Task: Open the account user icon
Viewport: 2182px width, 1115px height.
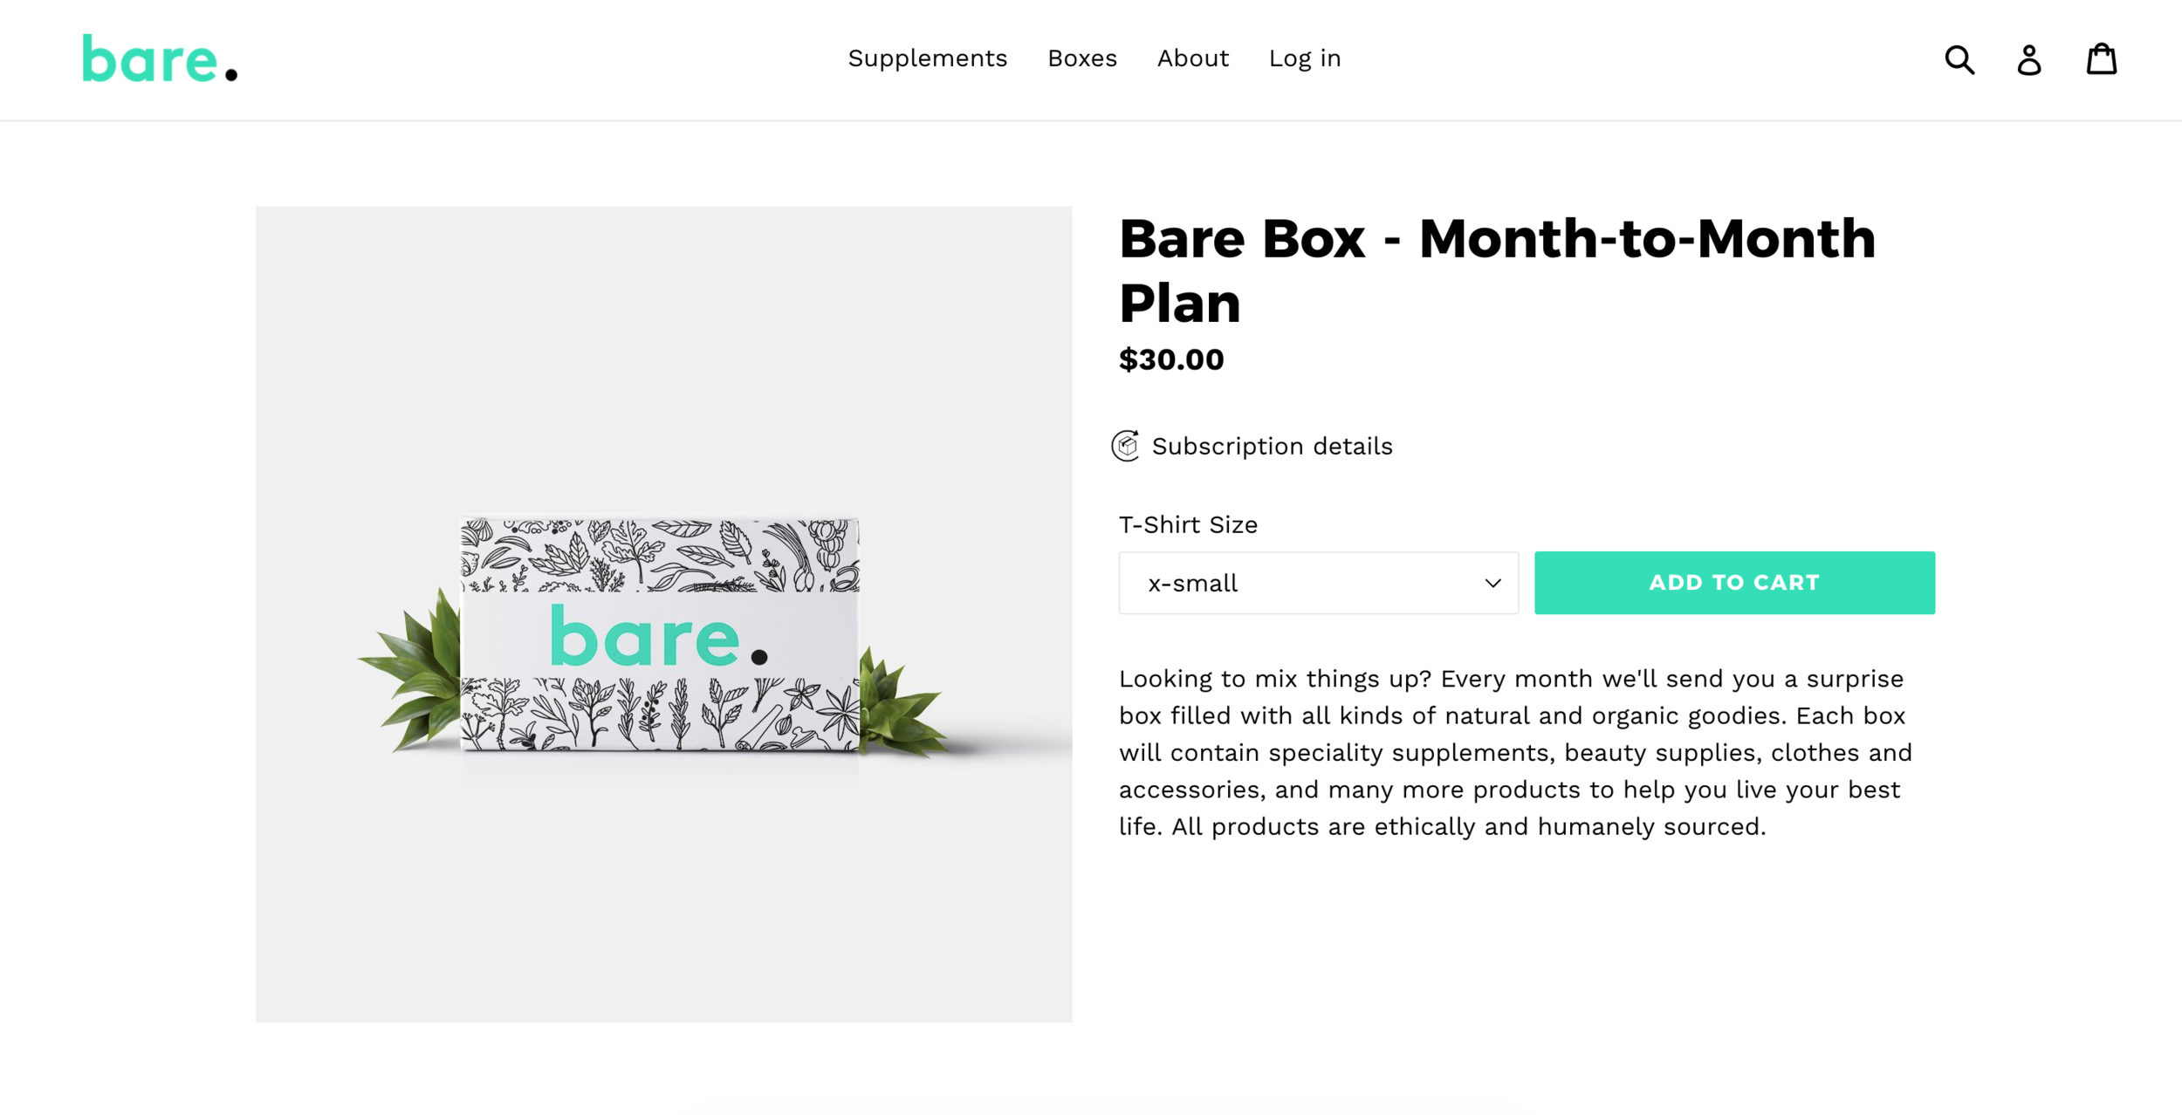Action: 2029,59
